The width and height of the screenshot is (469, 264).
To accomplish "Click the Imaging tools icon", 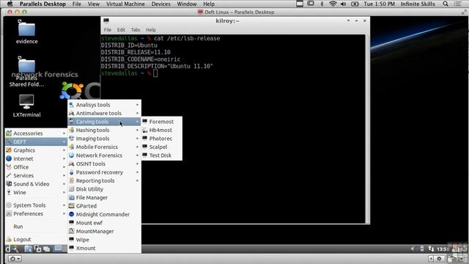I will tap(71, 139).
